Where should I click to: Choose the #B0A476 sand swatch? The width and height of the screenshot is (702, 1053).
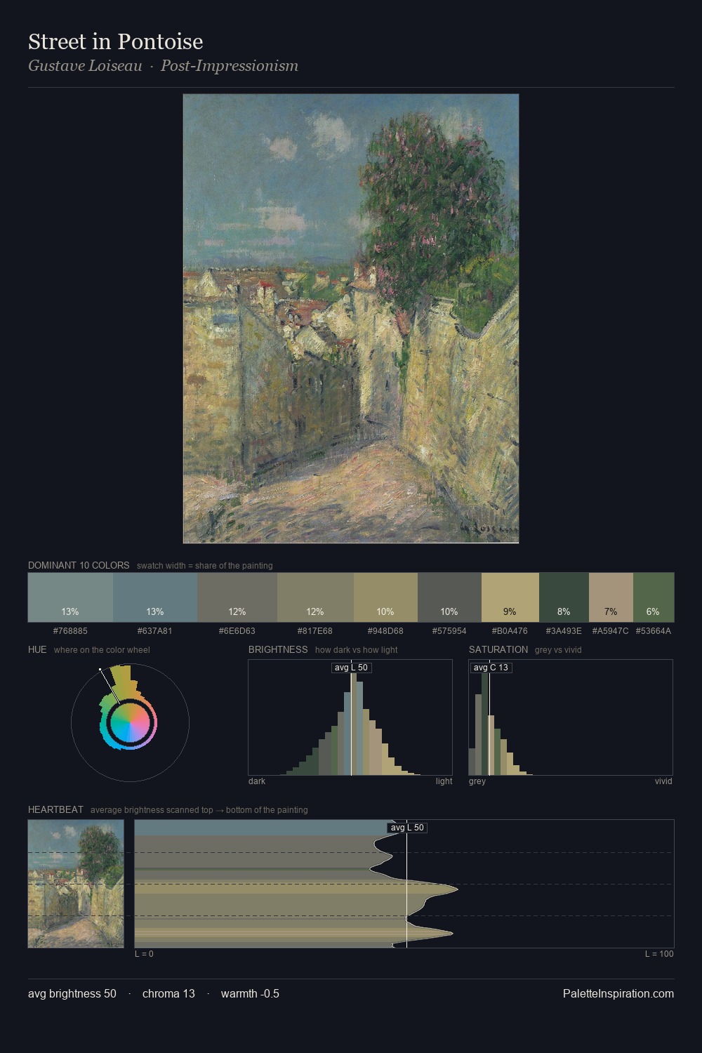pos(510,597)
